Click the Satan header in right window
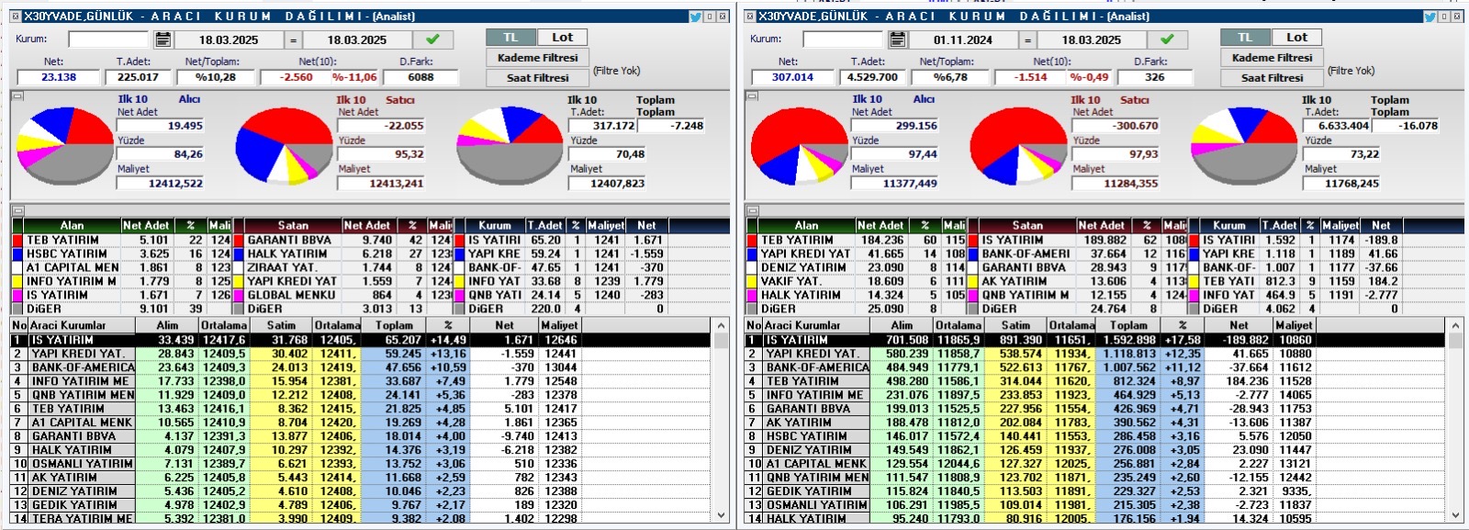 tap(1027, 225)
